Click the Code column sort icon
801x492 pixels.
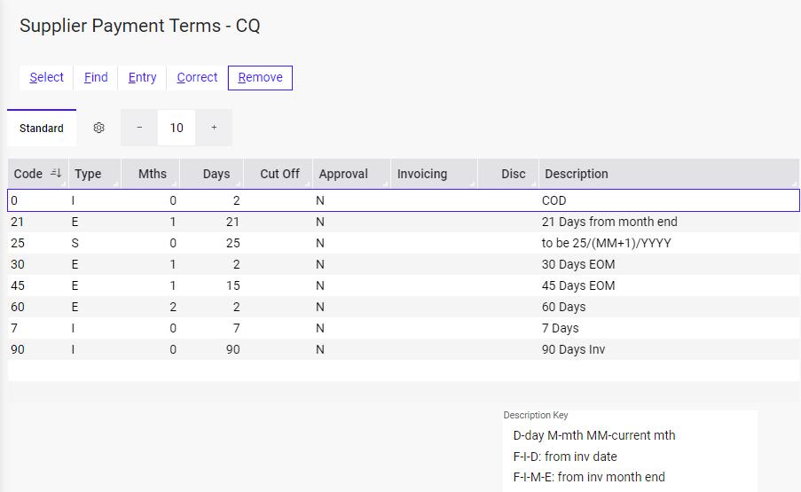coord(57,174)
